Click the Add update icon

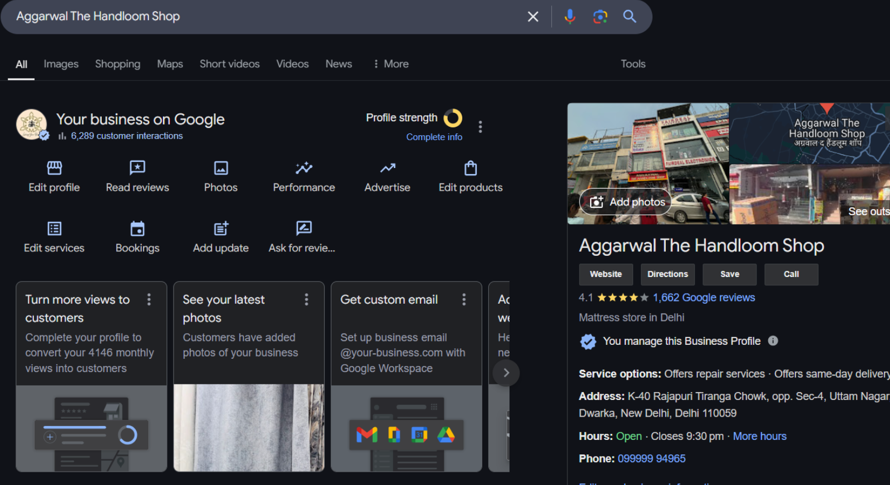pyautogui.click(x=221, y=229)
